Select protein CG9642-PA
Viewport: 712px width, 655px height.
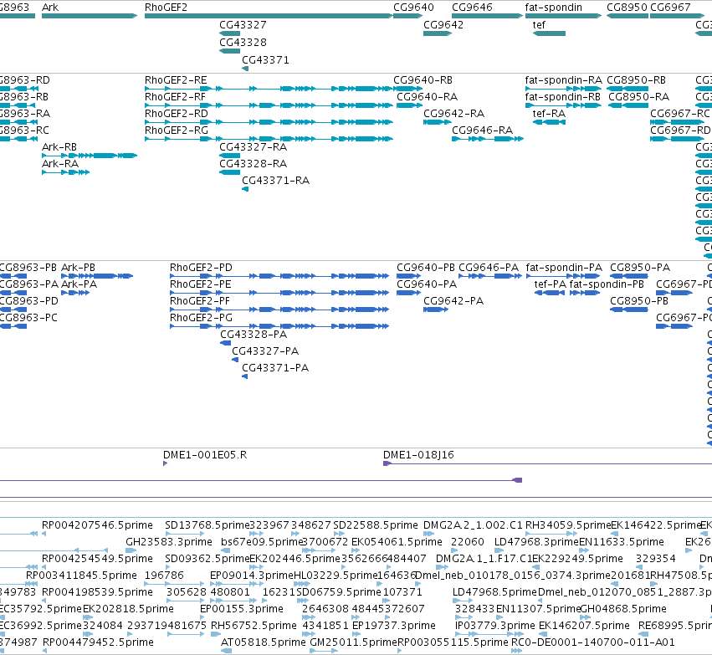436,310
